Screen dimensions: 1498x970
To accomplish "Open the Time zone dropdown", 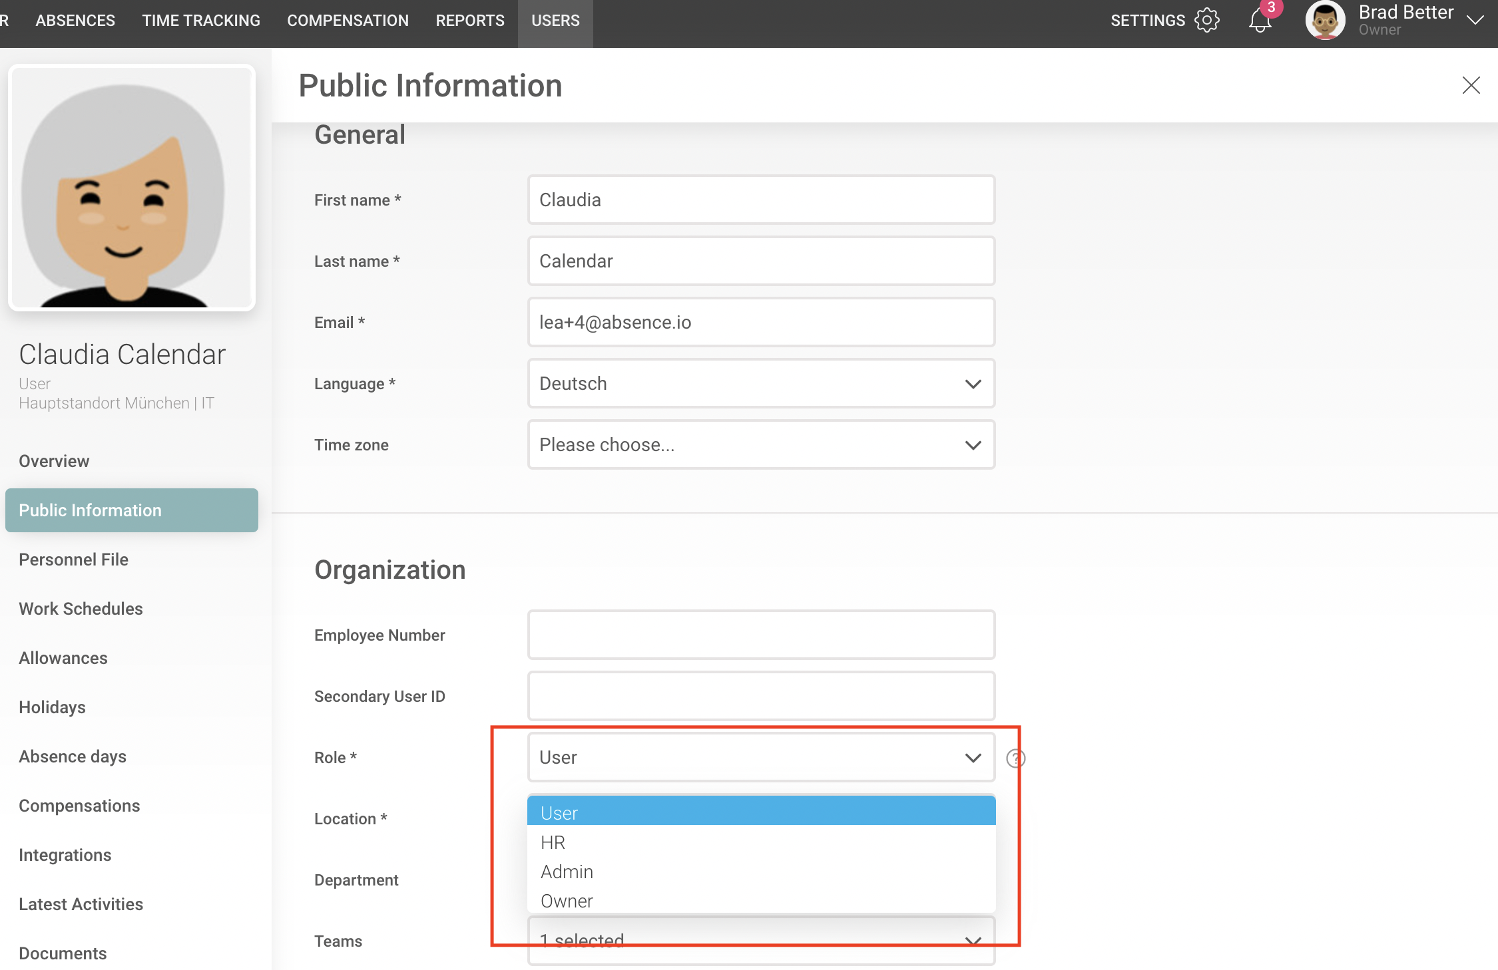I will pyautogui.click(x=761, y=445).
